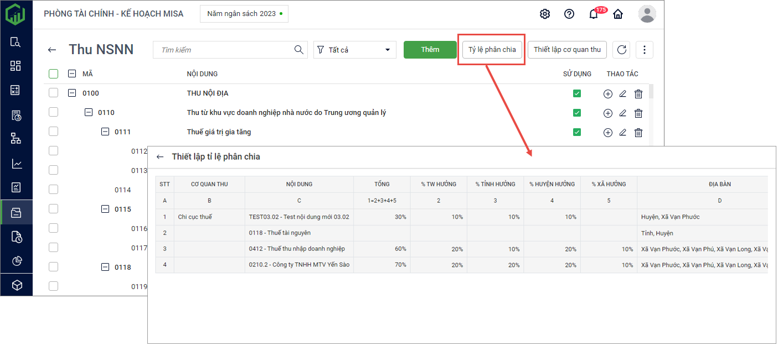Screen dimensions: 778x346
Task: Collapse the 0110 tree node
Action: (x=89, y=113)
